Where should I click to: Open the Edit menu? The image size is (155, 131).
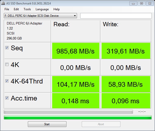[x=16, y=9]
